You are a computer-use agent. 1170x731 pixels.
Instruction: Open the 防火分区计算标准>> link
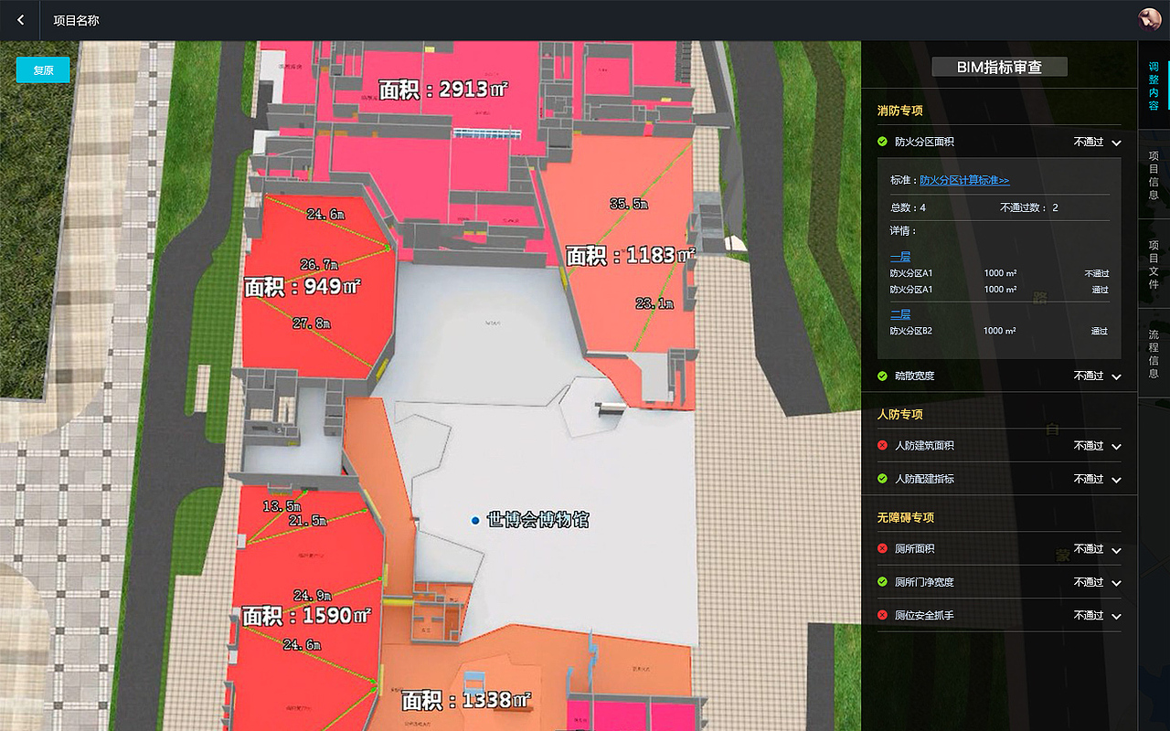(964, 180)
